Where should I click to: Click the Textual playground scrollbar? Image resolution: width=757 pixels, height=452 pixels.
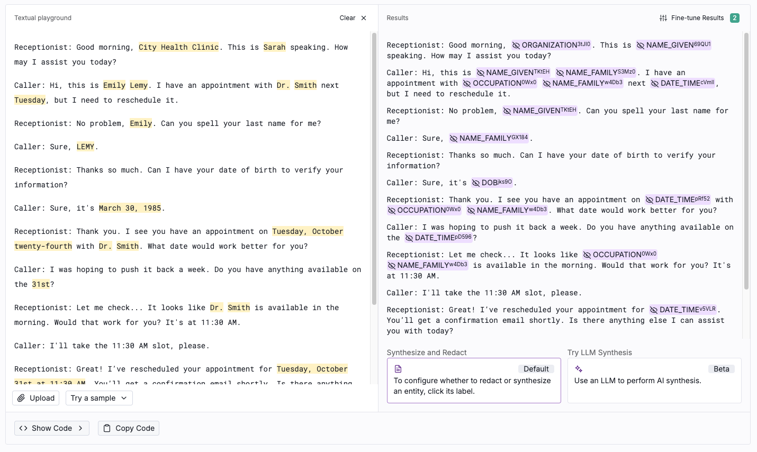[x=374, y=169]
